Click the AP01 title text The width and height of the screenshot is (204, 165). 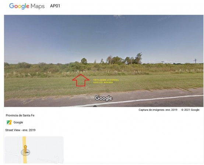click(55, 6)
